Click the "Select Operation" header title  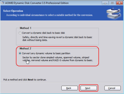point(13,11)
